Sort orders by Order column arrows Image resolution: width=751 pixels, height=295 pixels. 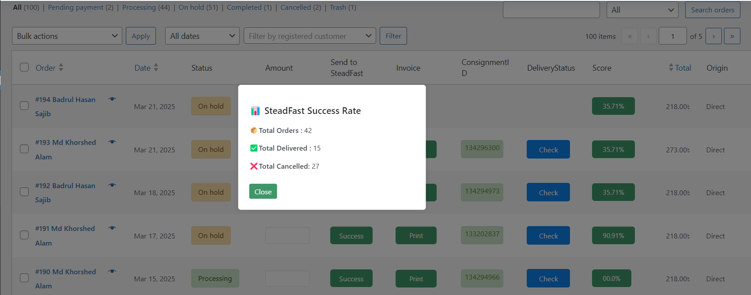click(61, 68)
